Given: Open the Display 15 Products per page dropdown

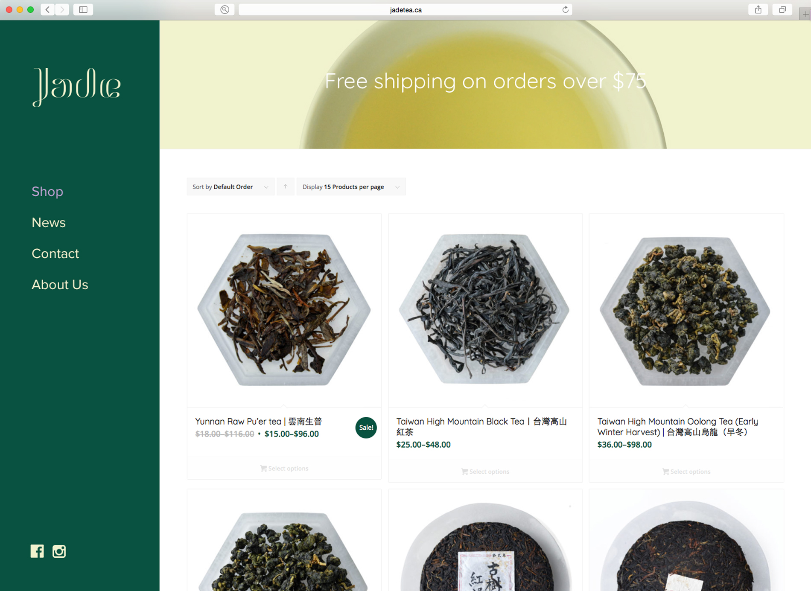Looking at the screenshot, I should (x=351, y=187).
